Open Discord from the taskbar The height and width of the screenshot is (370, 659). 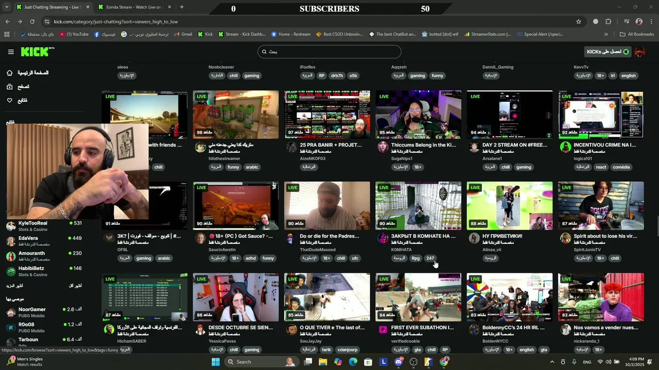click(398, 362)
